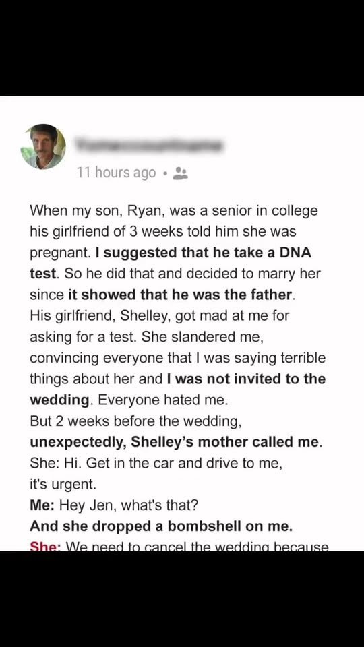This screenshot has width=364, height=647.
Task: Click bold 'unexpectedly, Shelley's mother called me'
Action: [174, 442]
